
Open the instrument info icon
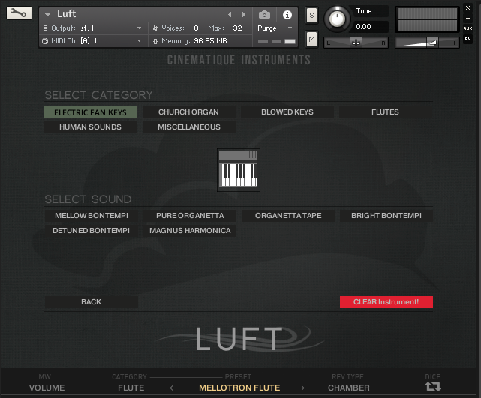click(x=287, y=15)
